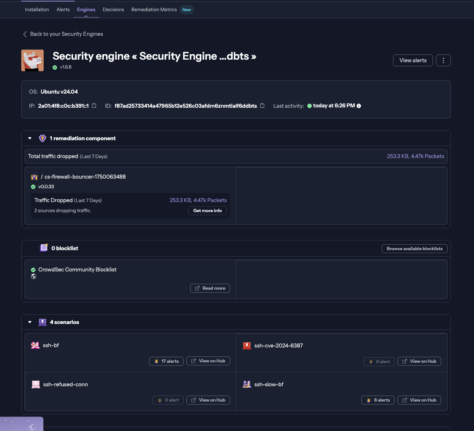
Task: Click the ssh-slow-bf scenario name
Action: [x=269, y=384]
